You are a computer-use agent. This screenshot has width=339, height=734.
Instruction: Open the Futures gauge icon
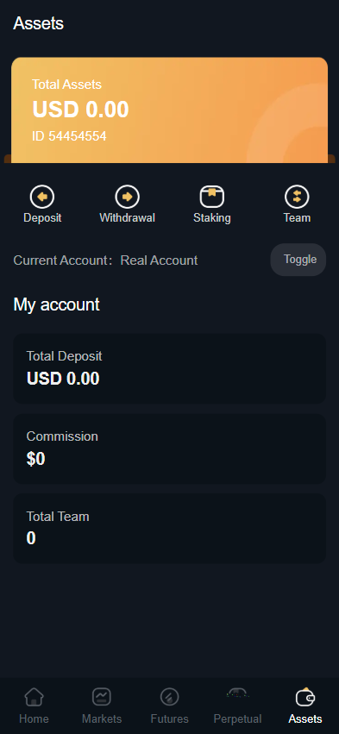pos(169,697)
